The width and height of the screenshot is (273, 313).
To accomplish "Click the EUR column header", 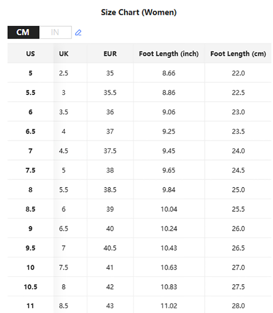I will coord(110,54).
